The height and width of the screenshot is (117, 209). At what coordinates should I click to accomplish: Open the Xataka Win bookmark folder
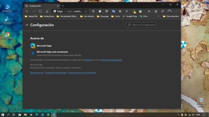31,16
